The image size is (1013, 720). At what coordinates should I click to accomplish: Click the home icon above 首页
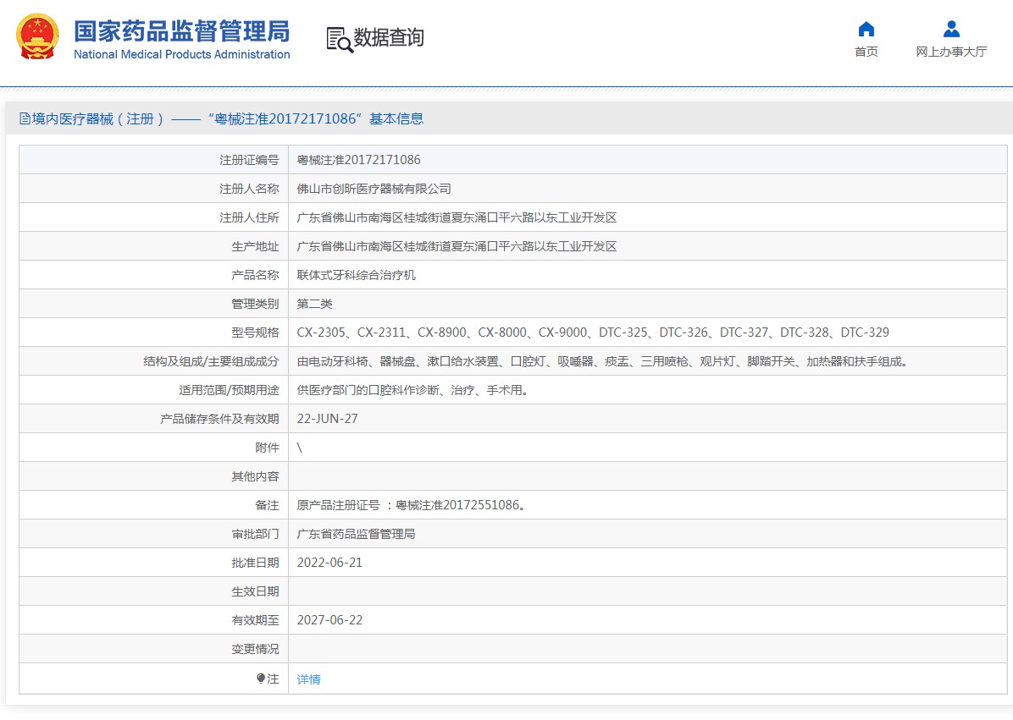(x=866, y=30)
